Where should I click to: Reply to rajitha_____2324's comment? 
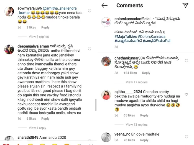tap(144, 115)
